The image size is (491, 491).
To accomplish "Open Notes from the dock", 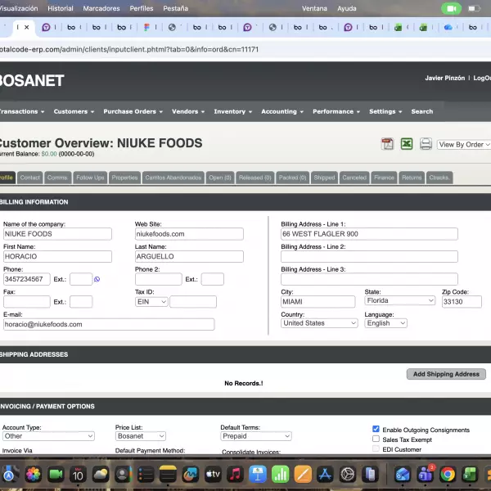I will tap(168, 475).
